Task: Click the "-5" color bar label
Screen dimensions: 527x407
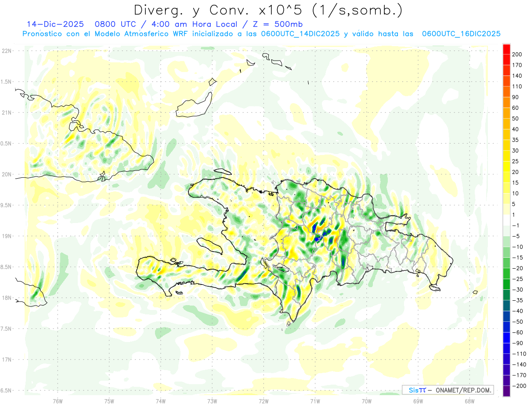Action: 517,236
